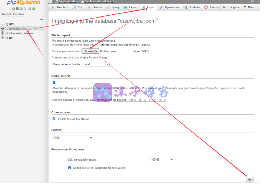Click information_schema database icon
264x185 pixels.
[x=6, y=33]
